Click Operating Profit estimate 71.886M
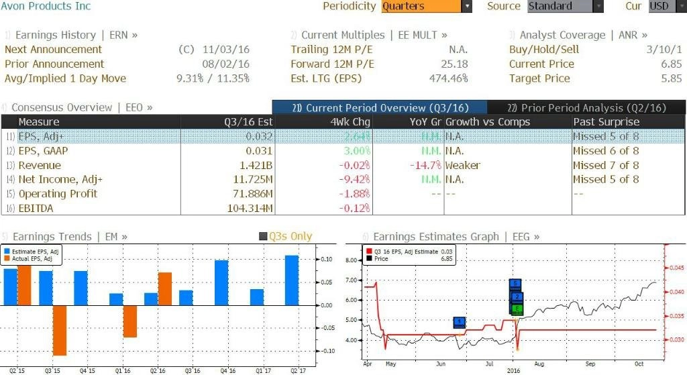The height and width of the screenshot is (375, 687). tap(252, 194)
